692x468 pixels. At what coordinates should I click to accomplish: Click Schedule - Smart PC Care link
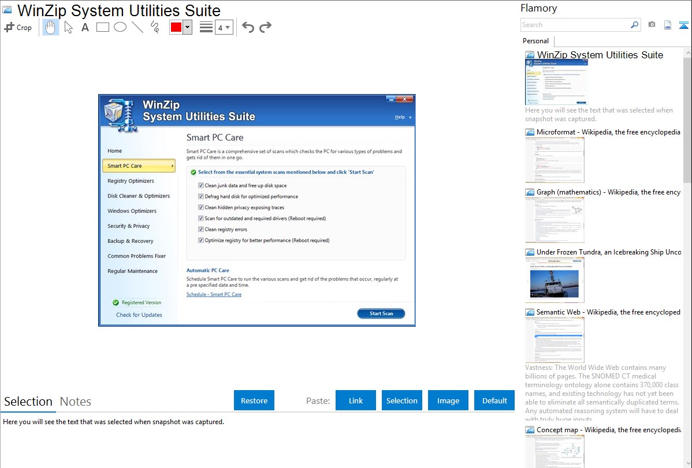(x=214, y=294)
